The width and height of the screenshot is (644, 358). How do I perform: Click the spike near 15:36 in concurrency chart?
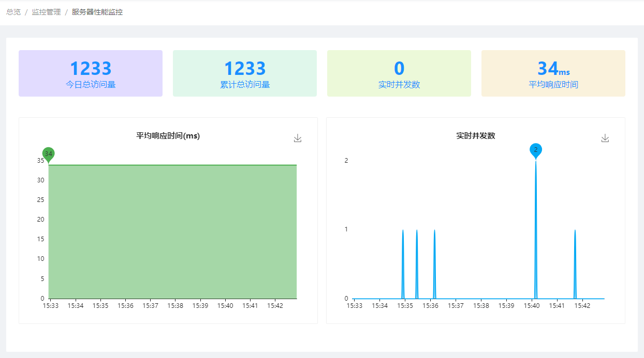point(434,263)
